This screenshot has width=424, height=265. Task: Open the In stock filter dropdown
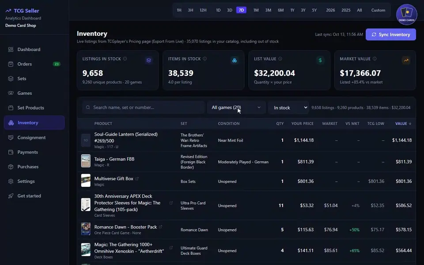tap(288, 108)
